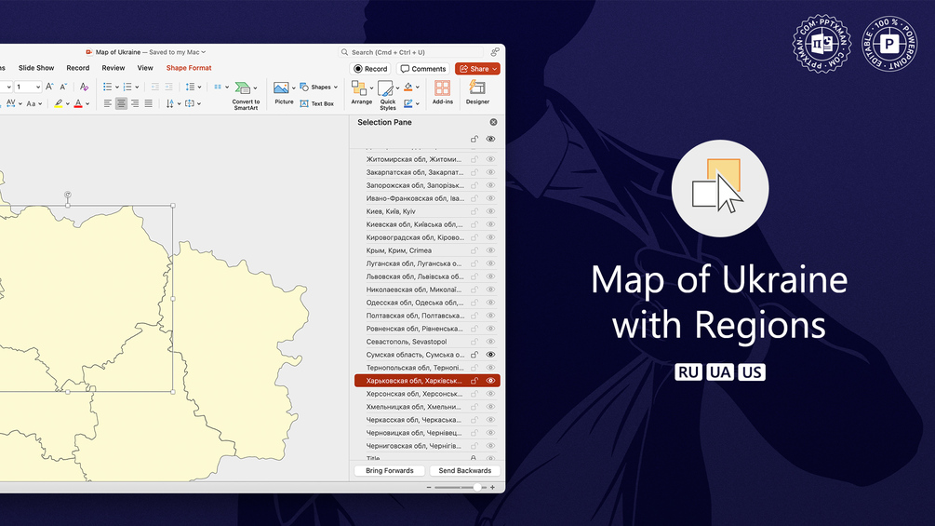Switch to the View tab
This screenshot has height=526, width=935.
(x=145, y=68)
